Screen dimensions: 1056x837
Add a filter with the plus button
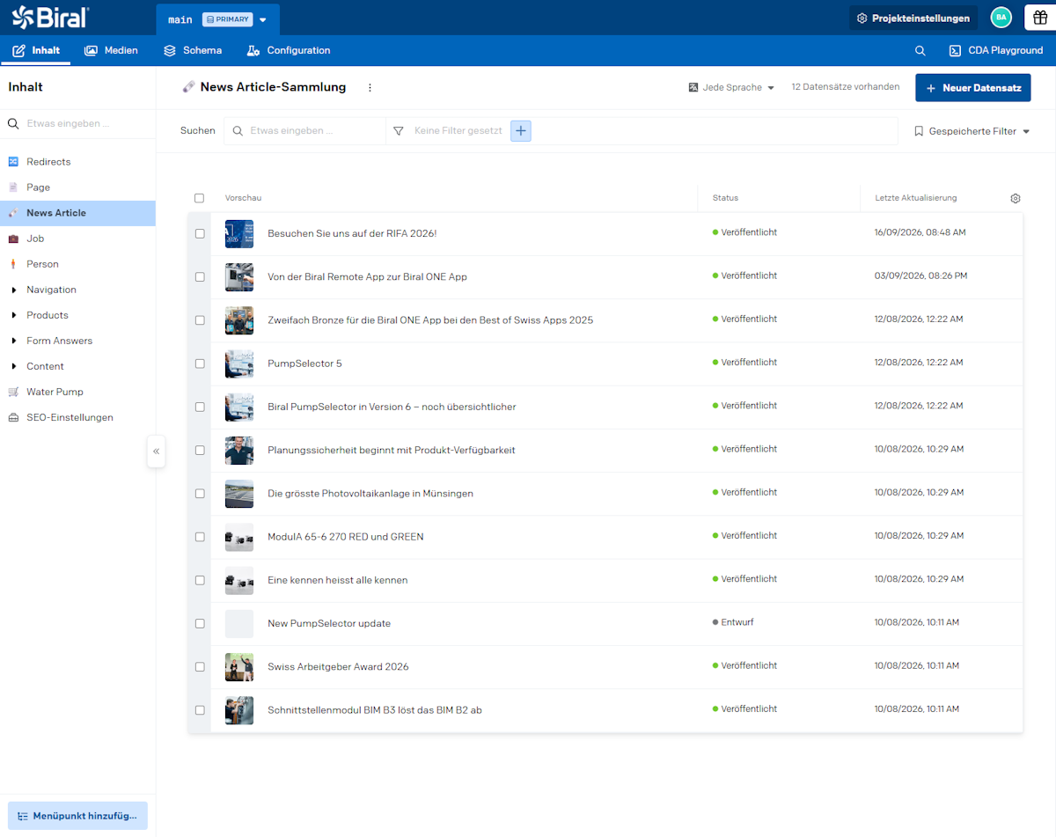[x=521, y=131]
